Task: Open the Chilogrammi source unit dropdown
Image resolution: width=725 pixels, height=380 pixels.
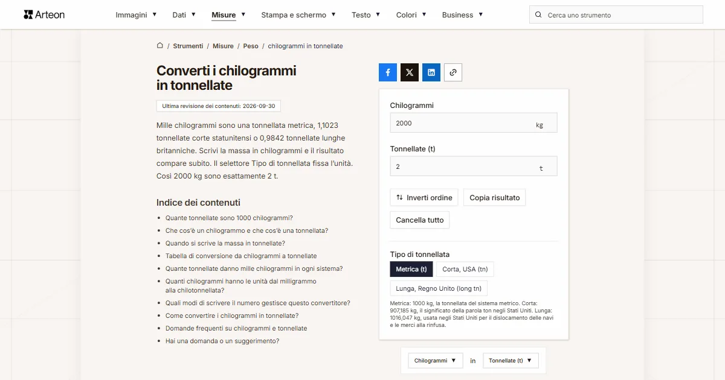Action: [x=436, y=361]
